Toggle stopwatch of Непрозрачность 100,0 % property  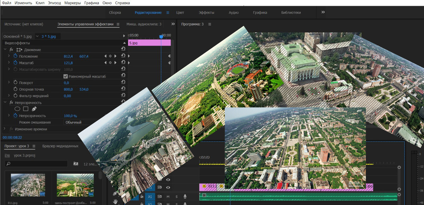click(x=16, y=116)
